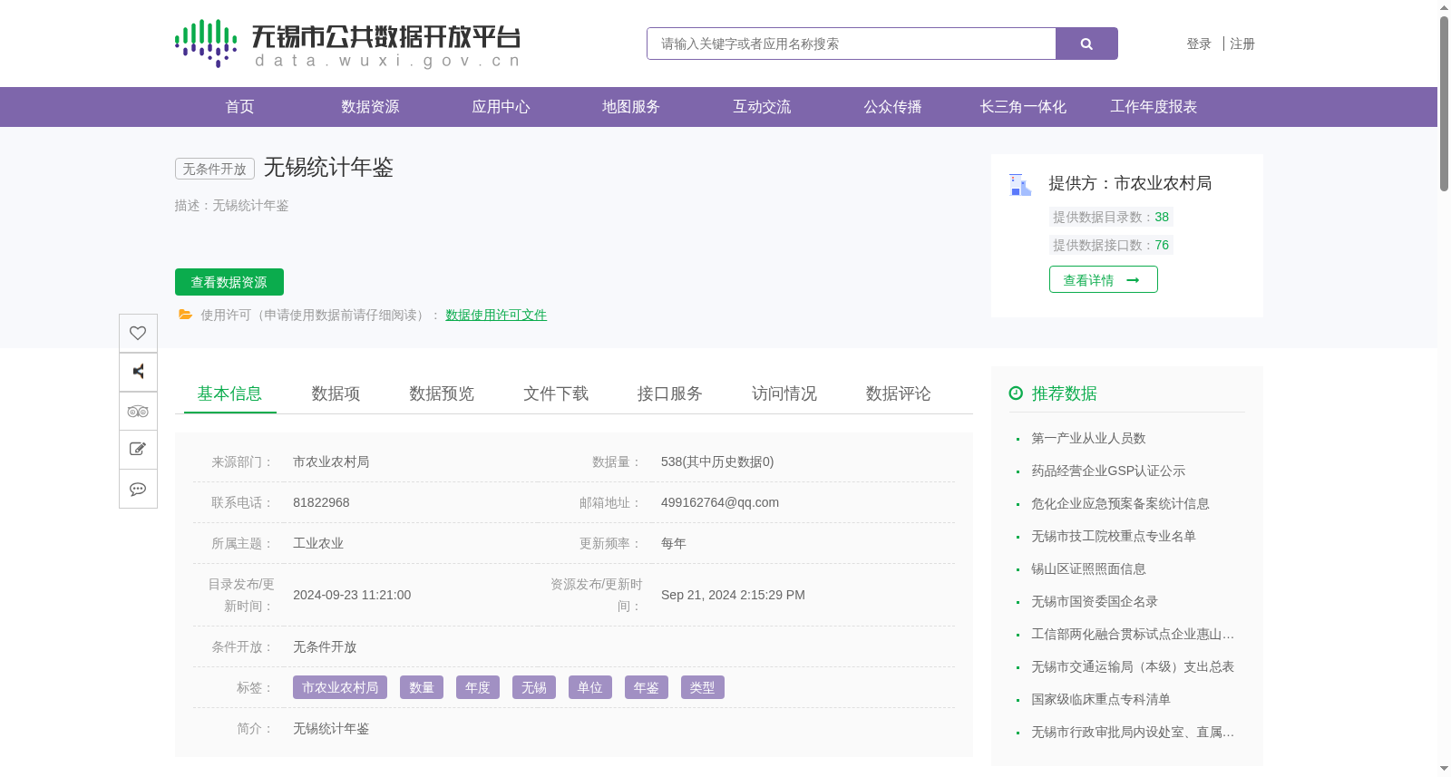Click the provider building icon

click(x=1020, y=184)
